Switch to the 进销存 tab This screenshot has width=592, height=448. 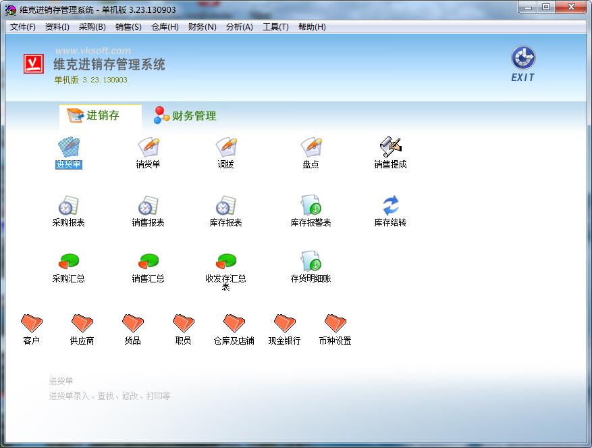point(101,116)
